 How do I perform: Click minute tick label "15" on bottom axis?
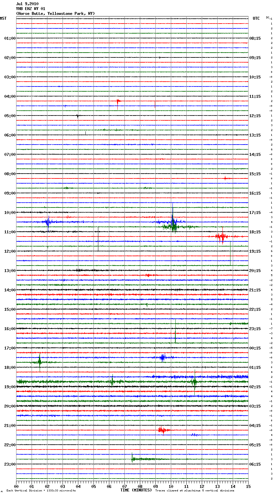coord(248,486)
